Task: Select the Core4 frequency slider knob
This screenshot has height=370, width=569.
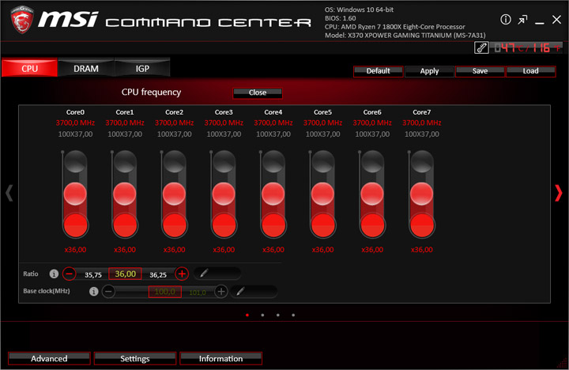Action: (273, 194)
